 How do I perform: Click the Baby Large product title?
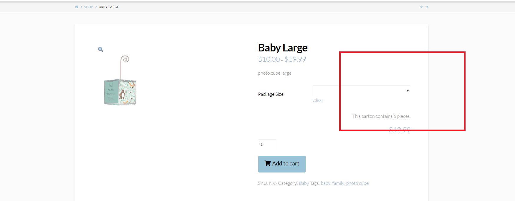click(x=283, y=48)
